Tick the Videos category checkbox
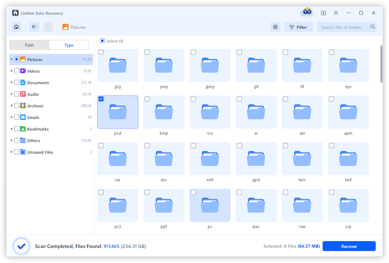Viewport: 389px width, 263px height. 17,71
